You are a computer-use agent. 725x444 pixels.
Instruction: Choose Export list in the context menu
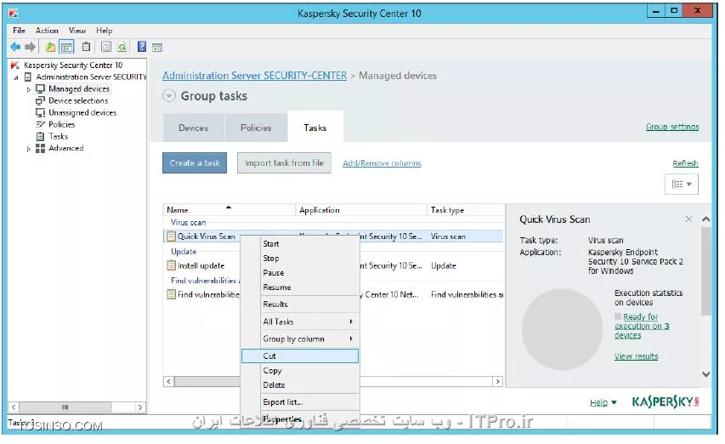tap(300, 402)
